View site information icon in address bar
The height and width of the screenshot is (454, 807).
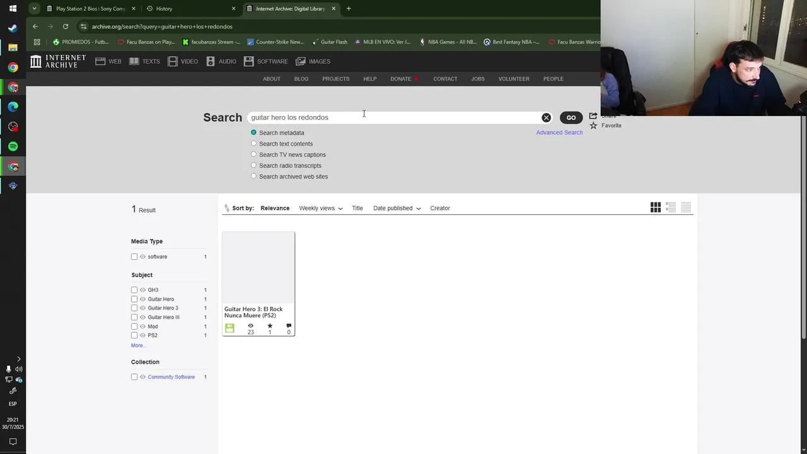pos(83,26)
